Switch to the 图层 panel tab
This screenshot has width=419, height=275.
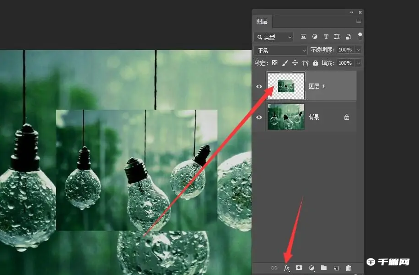click(x=262, y=21)
